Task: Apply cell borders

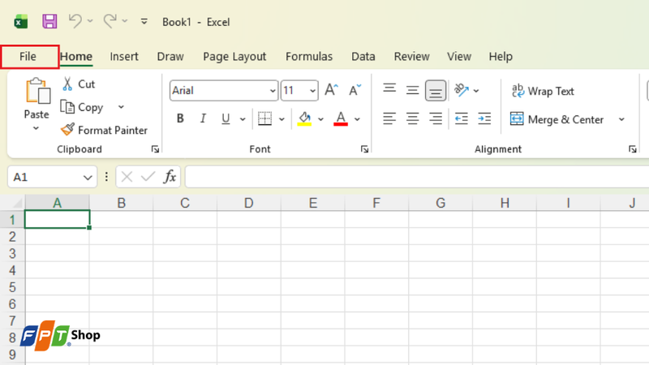Action: click(x=265, y=118)
